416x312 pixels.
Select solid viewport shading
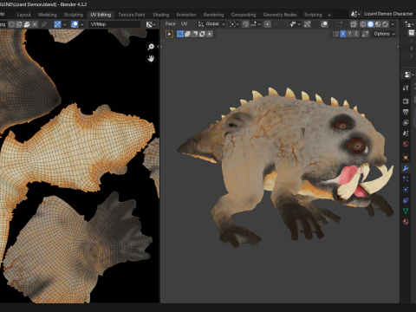pos(370,24)
